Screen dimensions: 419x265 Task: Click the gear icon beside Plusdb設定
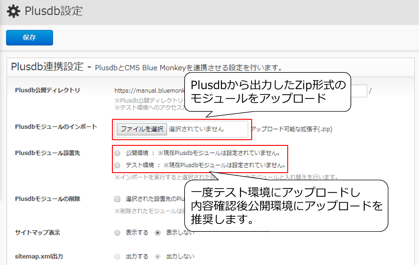coord(13,11)
